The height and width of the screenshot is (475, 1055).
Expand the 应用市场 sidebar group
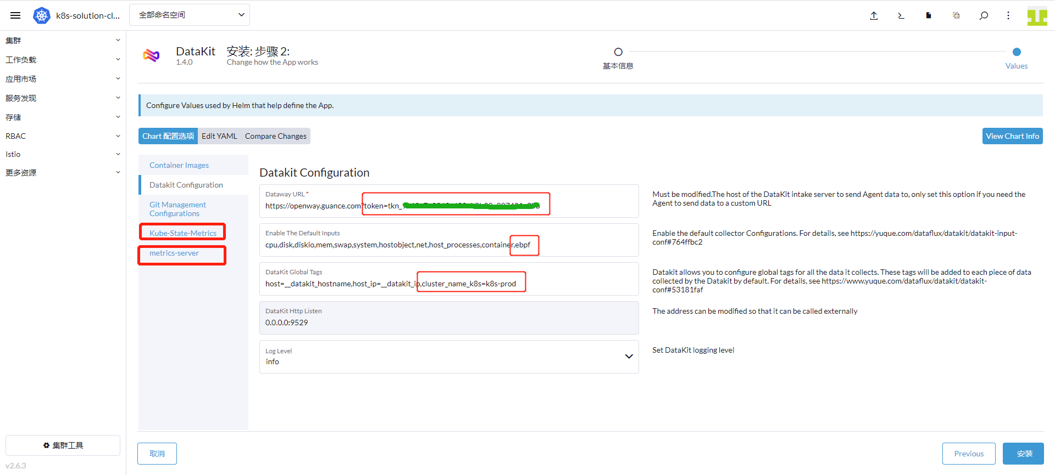63,79
